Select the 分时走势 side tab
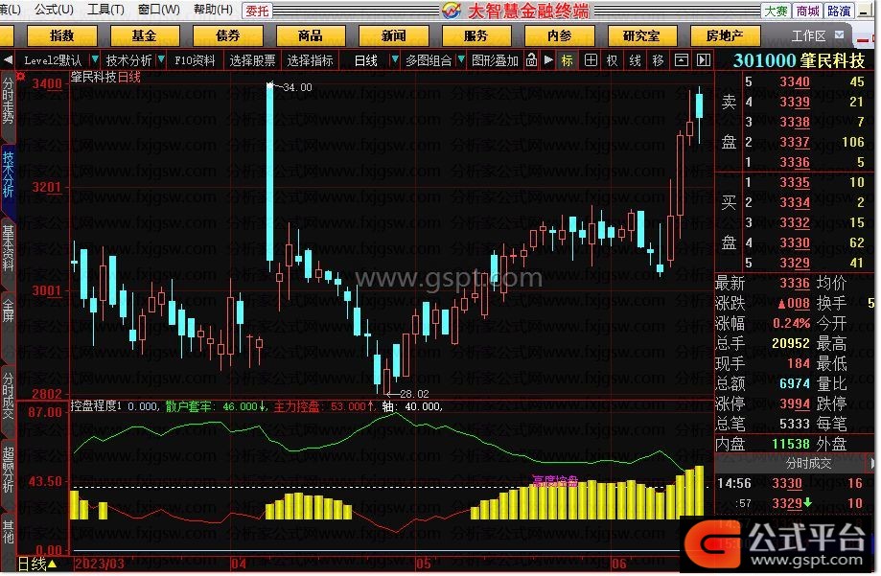This screenshot has height=576, width=881. 8,102
